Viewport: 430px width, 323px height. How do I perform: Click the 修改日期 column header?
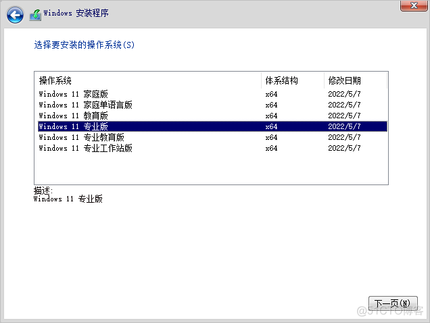[356, 80]
